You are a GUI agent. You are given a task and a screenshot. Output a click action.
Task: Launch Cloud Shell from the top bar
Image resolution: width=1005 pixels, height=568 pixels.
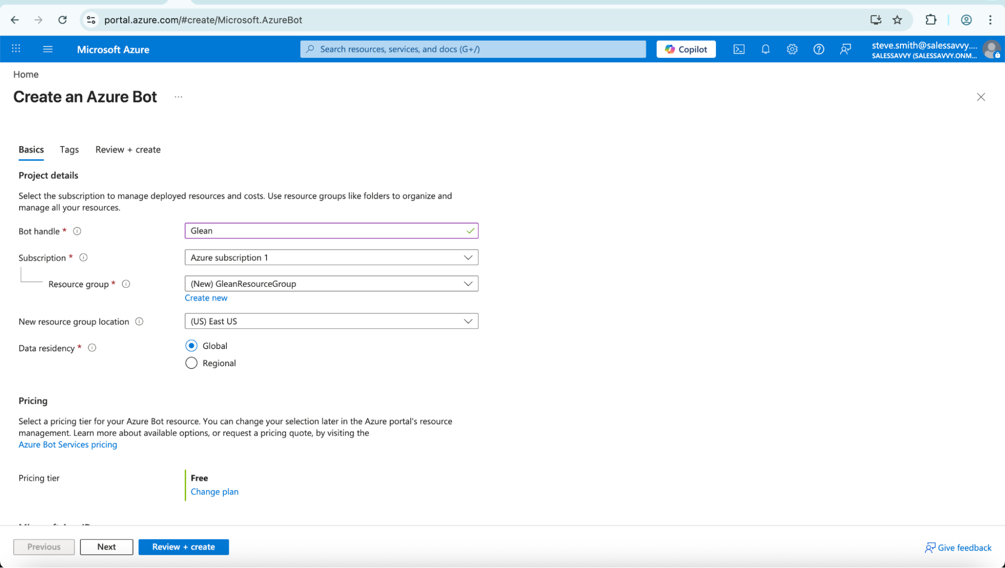coord(739,49)
